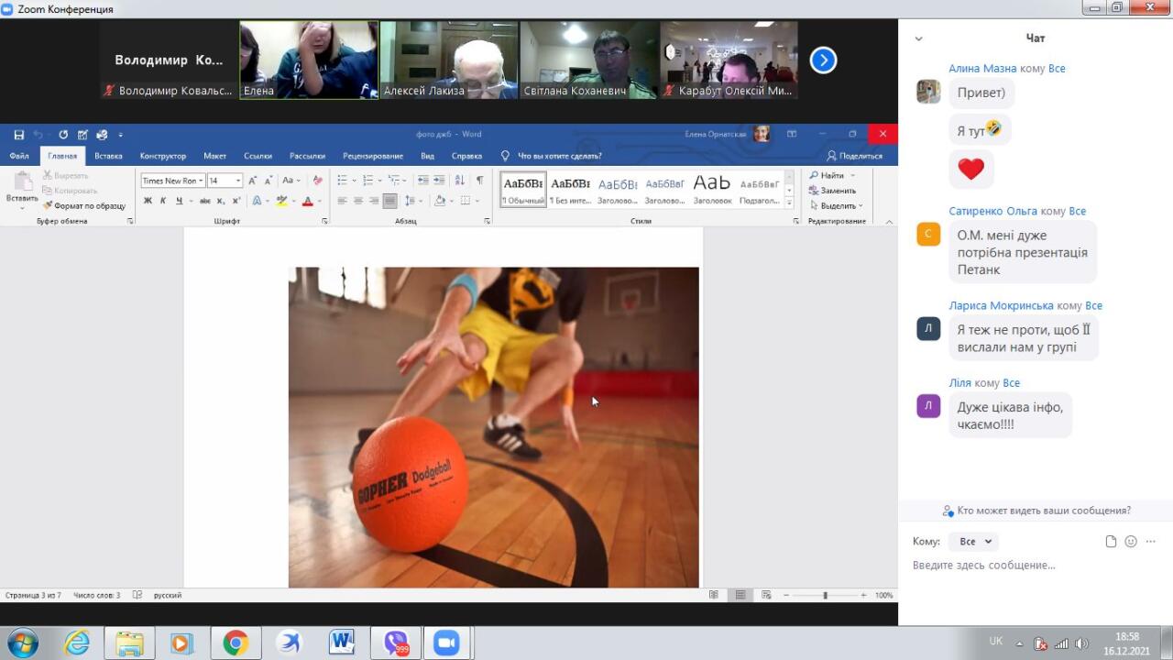The height and width of the screenshot is (660, 1173).
Task: Switch to Конструктор ribbon tab
Action: [163, 156]
